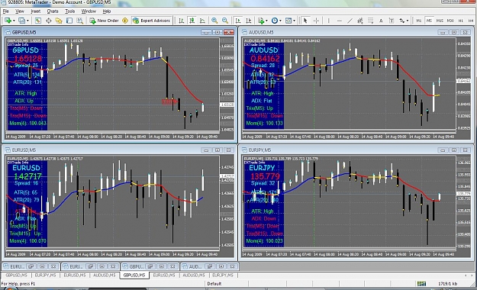Viewport: 477px width, 290px height.
Task: Set timeframe to M30 button
Action: [x=450, y=21]
